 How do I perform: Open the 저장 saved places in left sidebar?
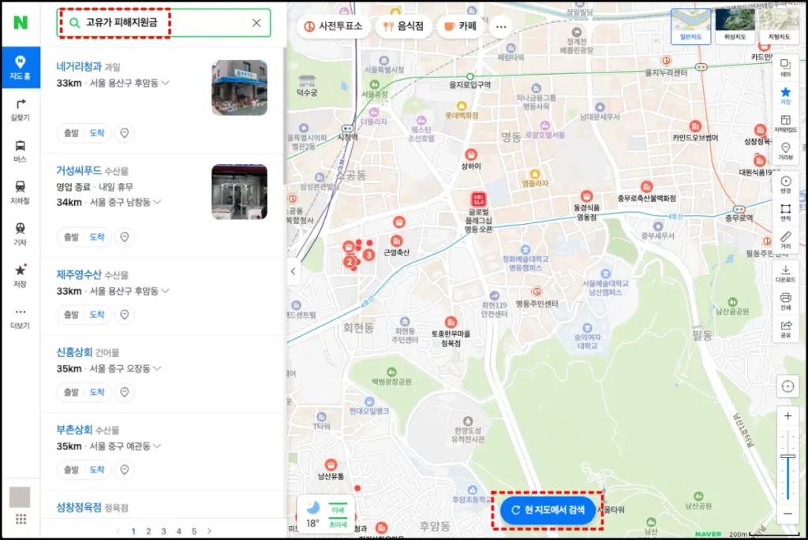point(20,275)
